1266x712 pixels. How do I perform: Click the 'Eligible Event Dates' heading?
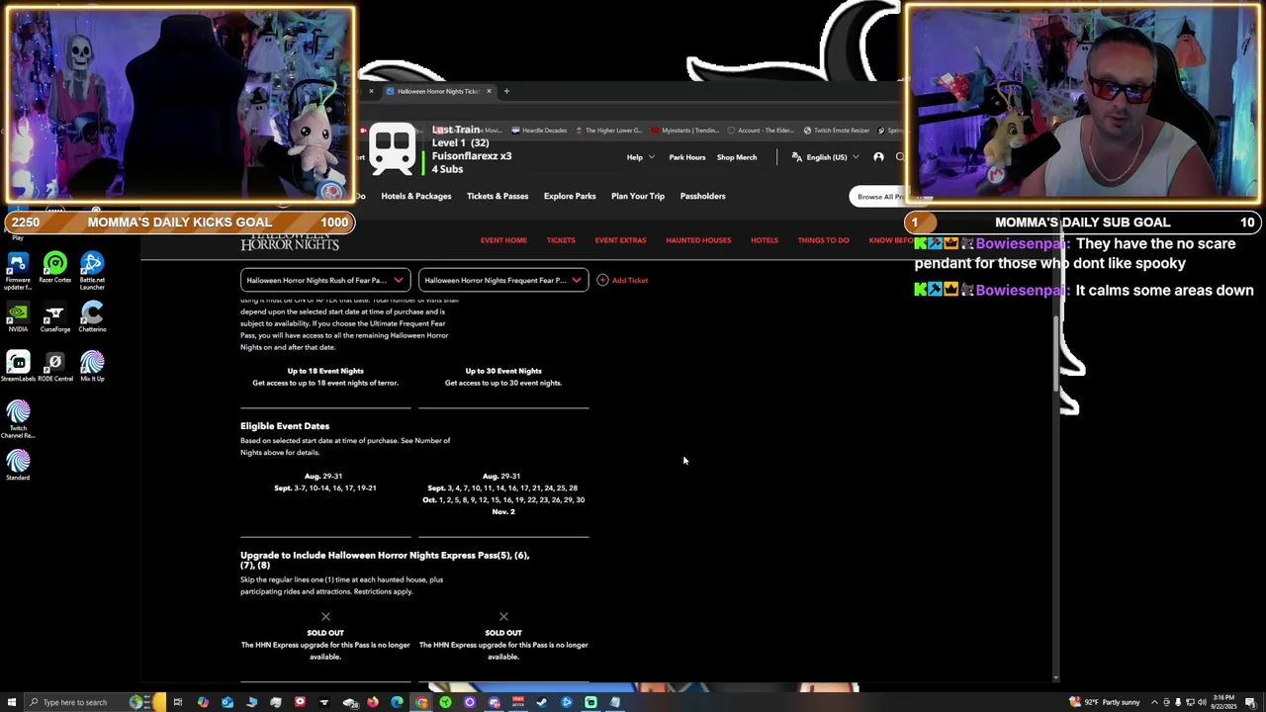coord(285,426)
